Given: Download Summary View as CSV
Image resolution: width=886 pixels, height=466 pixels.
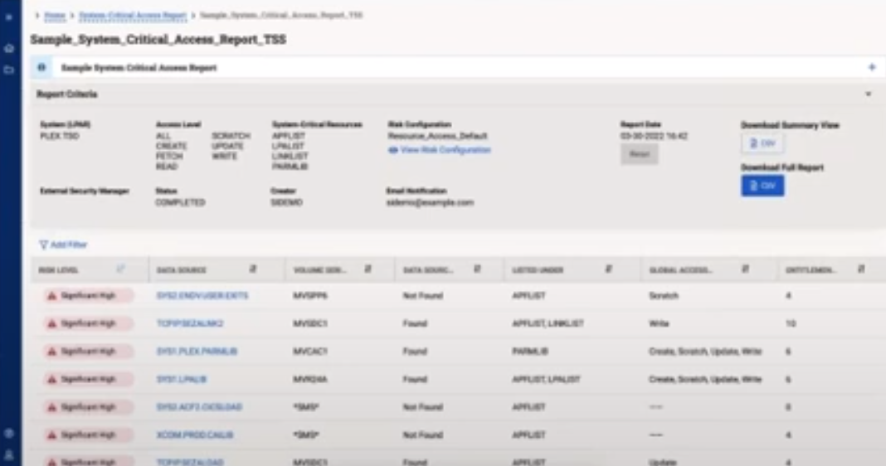Looking at the screenshot, I should 762,143.
